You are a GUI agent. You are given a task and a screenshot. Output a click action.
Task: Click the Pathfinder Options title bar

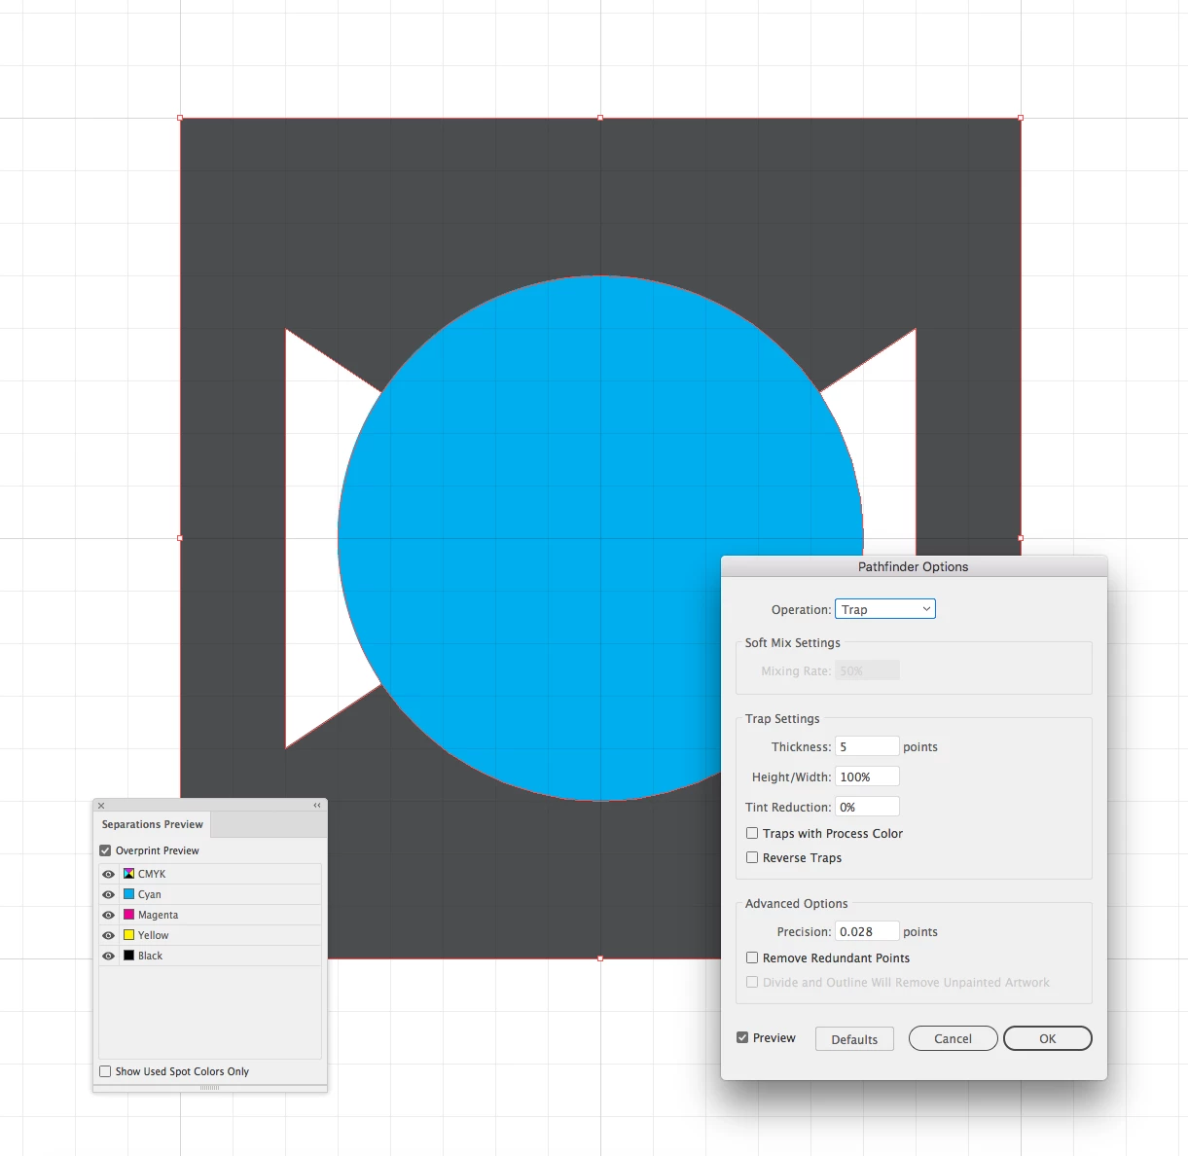[x=914, y=566]
